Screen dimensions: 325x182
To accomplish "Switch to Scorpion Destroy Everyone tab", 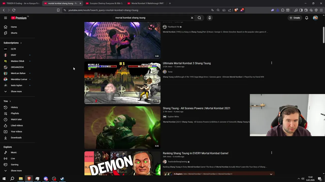I will [x=104, y=3].
